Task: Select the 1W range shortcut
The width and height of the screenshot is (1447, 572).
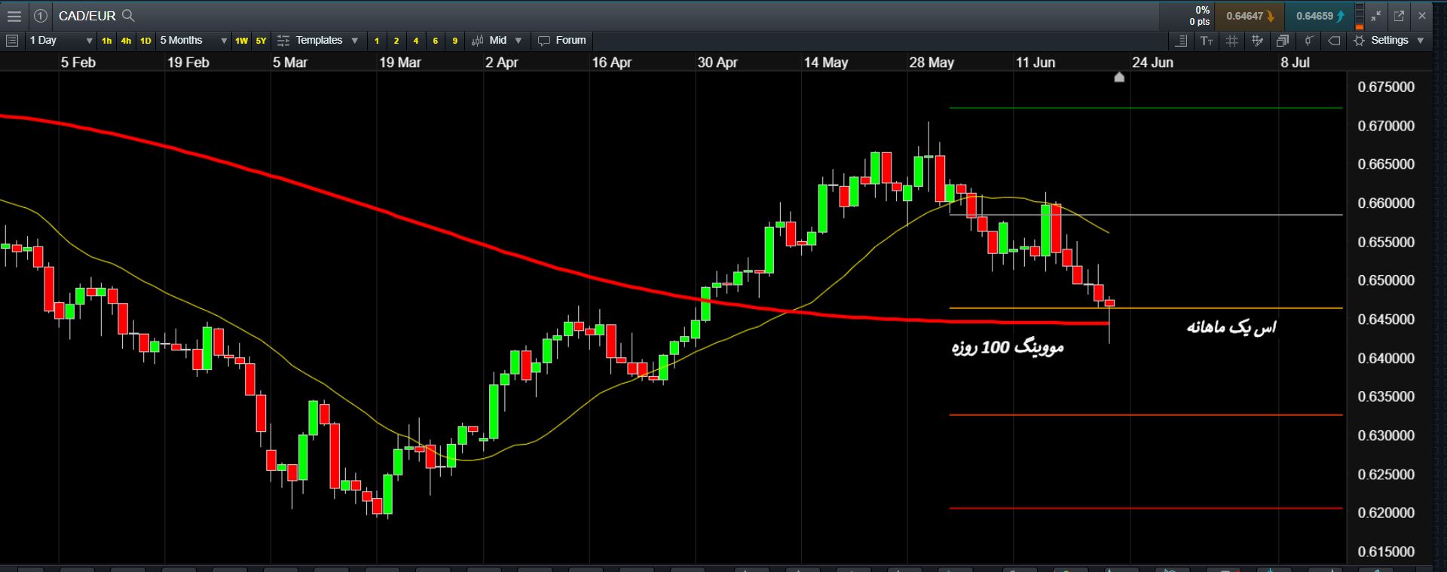Action: point(241,41)
